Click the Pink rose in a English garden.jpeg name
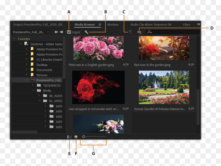The height and width of the screenshot is (166, 221). [91, 65]
